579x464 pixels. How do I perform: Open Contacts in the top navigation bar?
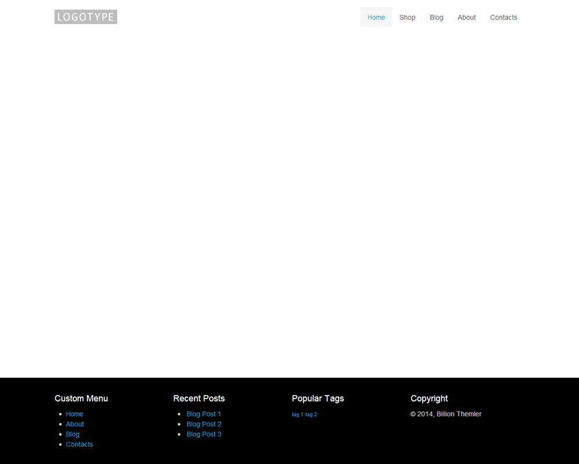(x=503, y=17)
